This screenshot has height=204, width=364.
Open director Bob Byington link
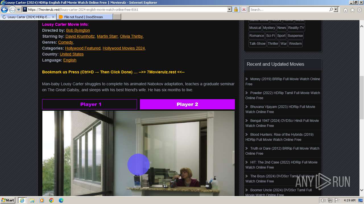coord(78,30)
